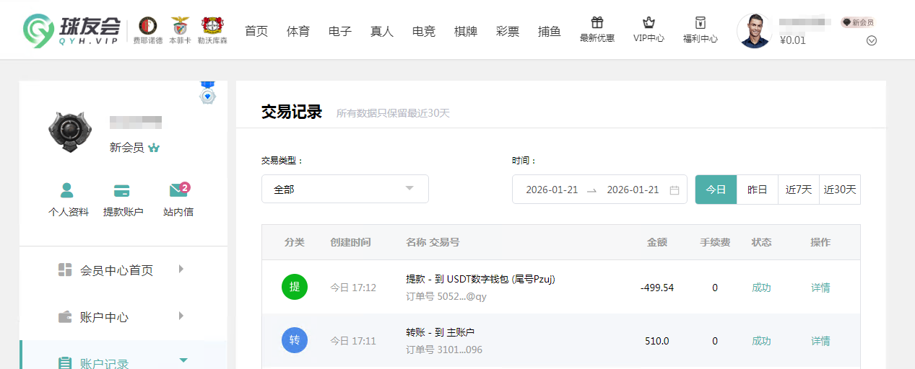Open 棋牌 in top navigation
This screenshot has width=915, height=369.
pos(466,31)
